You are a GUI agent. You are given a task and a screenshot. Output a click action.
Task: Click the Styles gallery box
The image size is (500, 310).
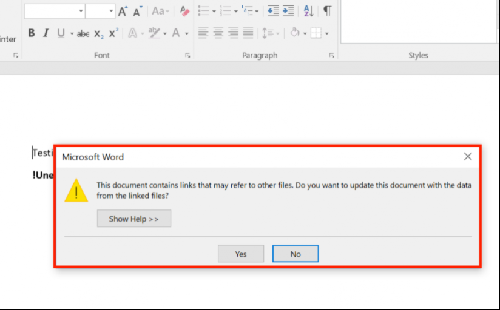click(419, 21)
